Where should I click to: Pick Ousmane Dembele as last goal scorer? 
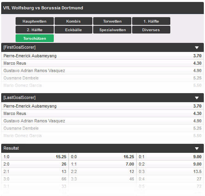pyautogui.click(x=102, y=128)
